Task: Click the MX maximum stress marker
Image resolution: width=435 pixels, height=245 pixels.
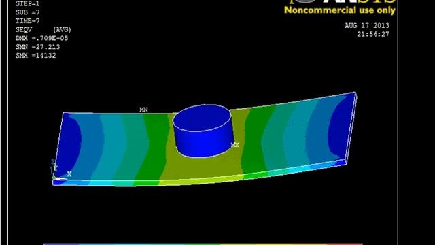Action: pos(235,145)
